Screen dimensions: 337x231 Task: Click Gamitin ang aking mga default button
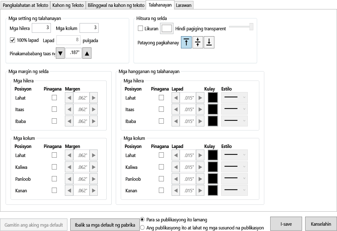34,225
